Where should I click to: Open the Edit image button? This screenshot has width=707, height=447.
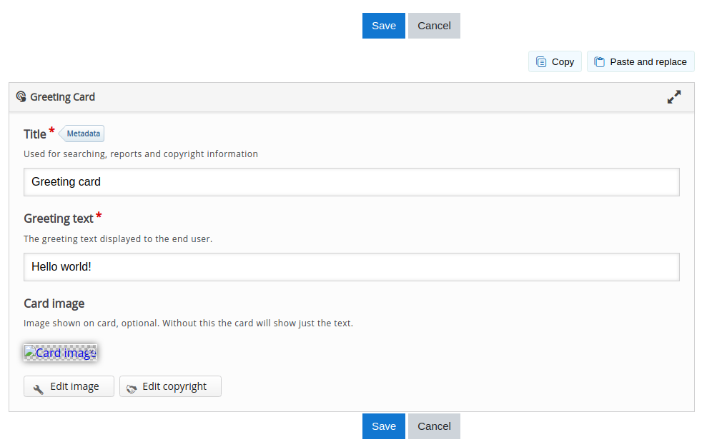click(69, 386)
